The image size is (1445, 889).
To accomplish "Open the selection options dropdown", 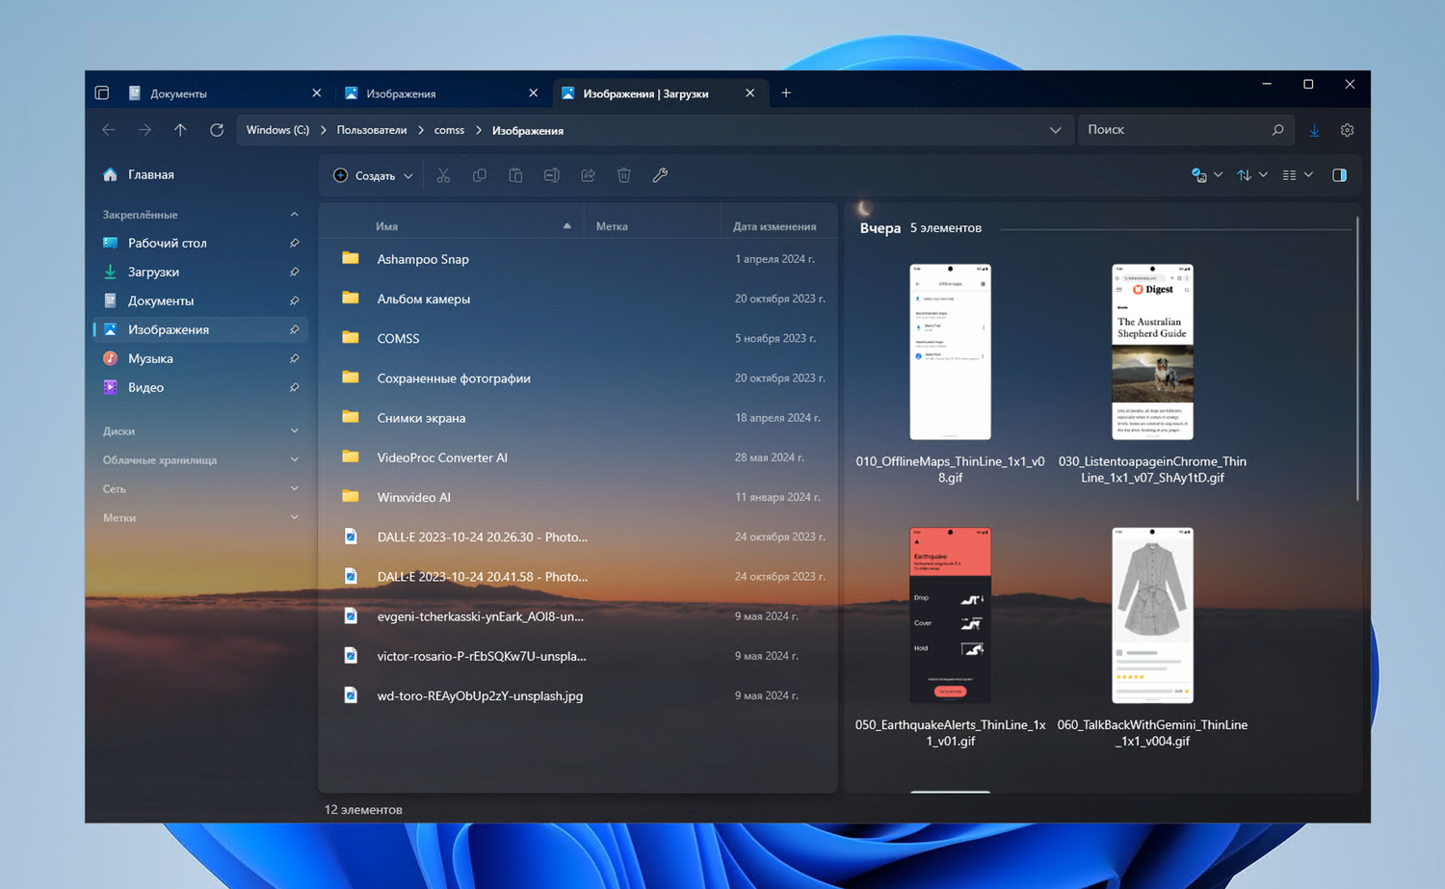I will 1206,175.
